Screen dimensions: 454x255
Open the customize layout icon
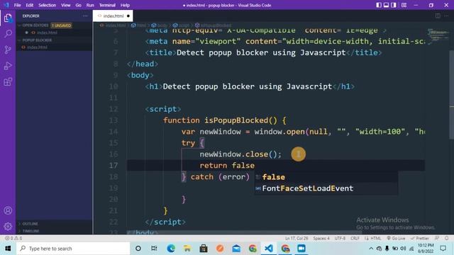[404, 5]
